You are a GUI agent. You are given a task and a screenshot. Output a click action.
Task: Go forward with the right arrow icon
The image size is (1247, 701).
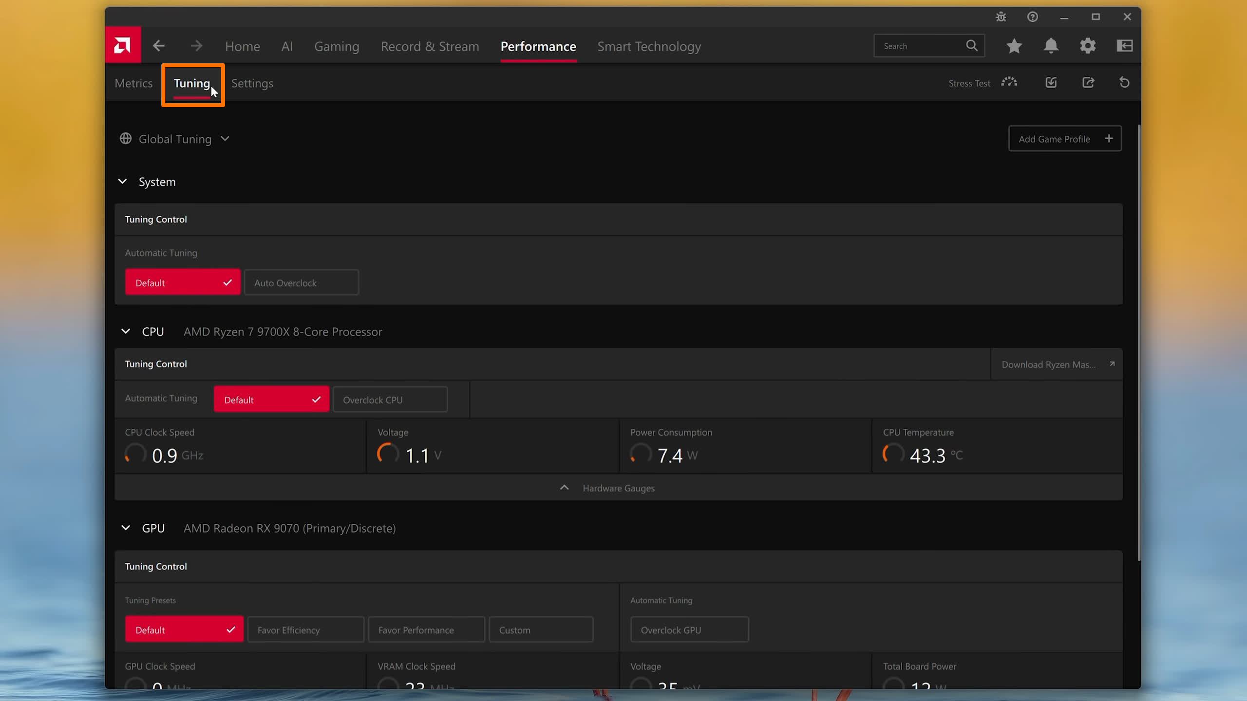click(196, 46)
